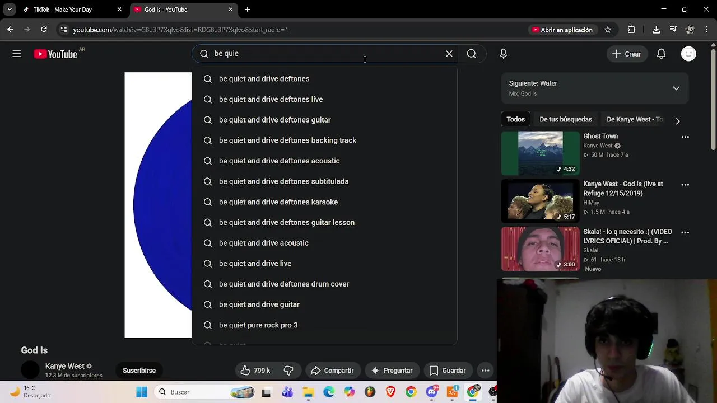Open the Chrome three-dot menu

706,30
